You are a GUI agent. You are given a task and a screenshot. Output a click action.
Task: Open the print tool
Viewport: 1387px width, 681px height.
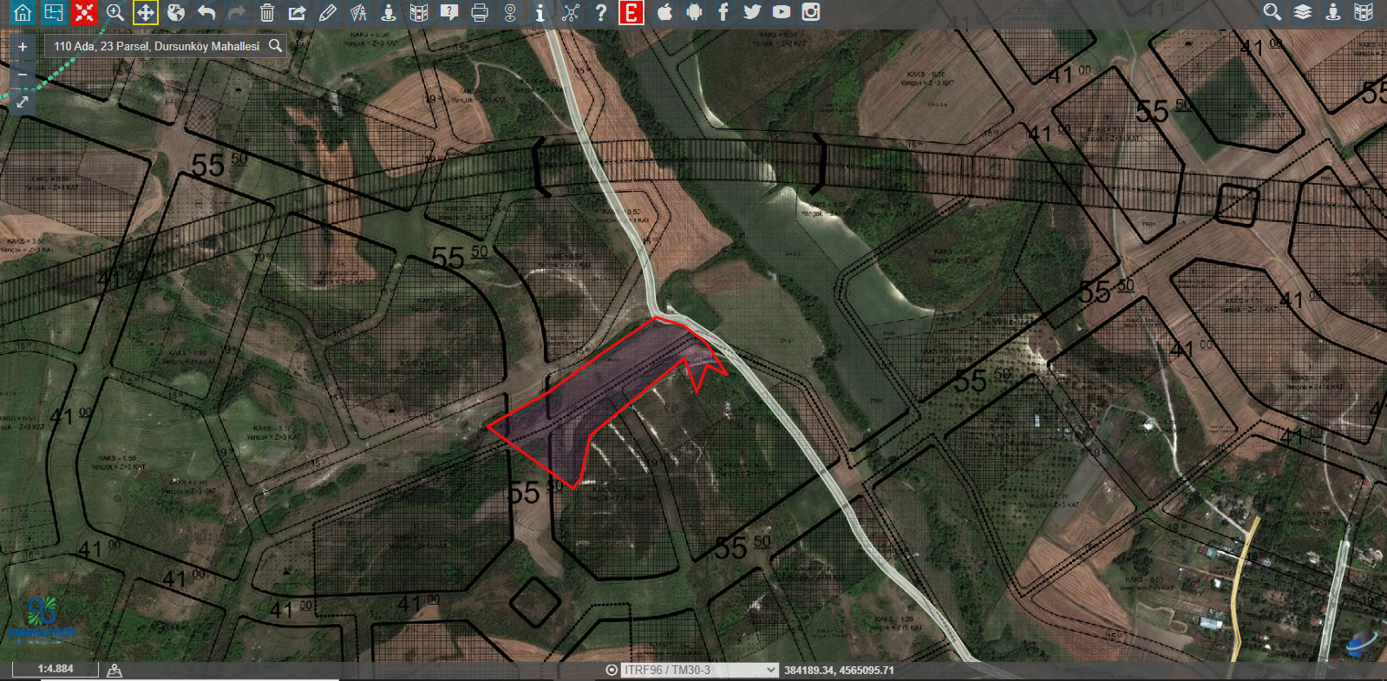[x=479, y=12]
